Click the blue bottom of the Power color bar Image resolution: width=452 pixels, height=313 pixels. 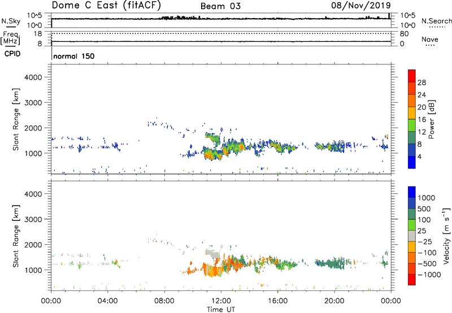click(412, 162)
